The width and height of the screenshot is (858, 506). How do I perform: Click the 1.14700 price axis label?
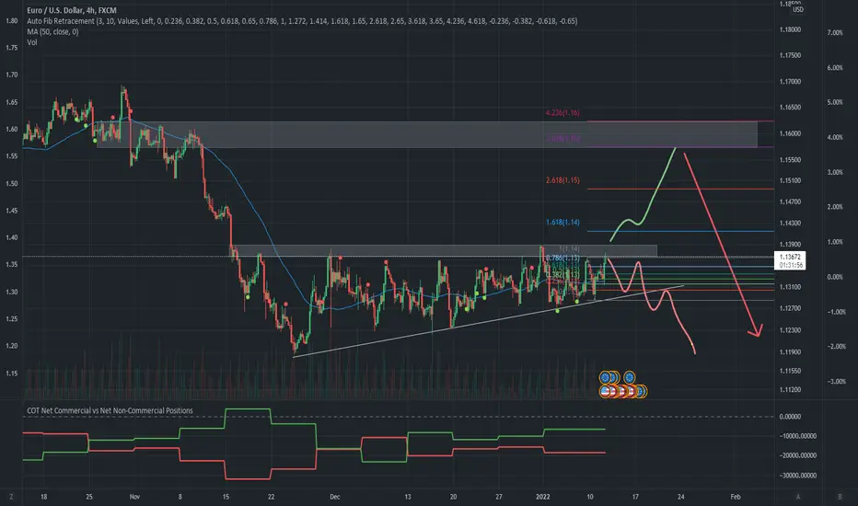(790, 201)
